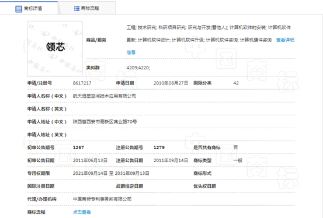Click the 是否共有商标 label
This screenshot has width=323, height=218.
207,147
